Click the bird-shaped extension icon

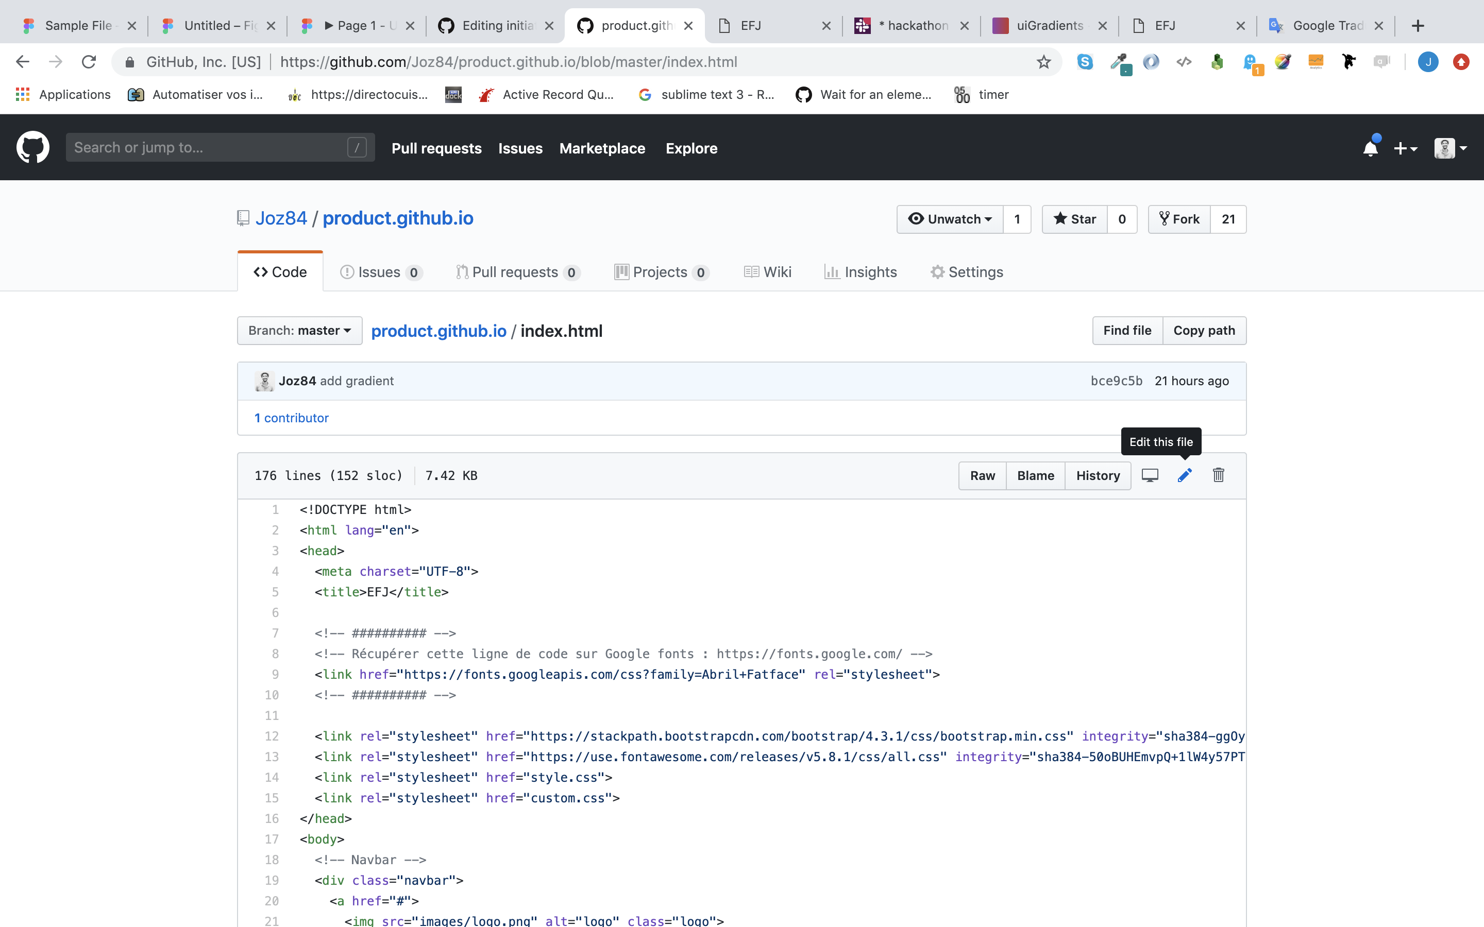click(1348, 62)
